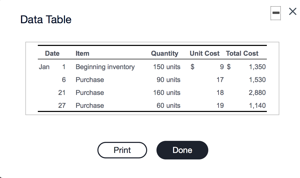300x178 pixels.
Task: Select the Quantity column header
Action: coord(165,53)
